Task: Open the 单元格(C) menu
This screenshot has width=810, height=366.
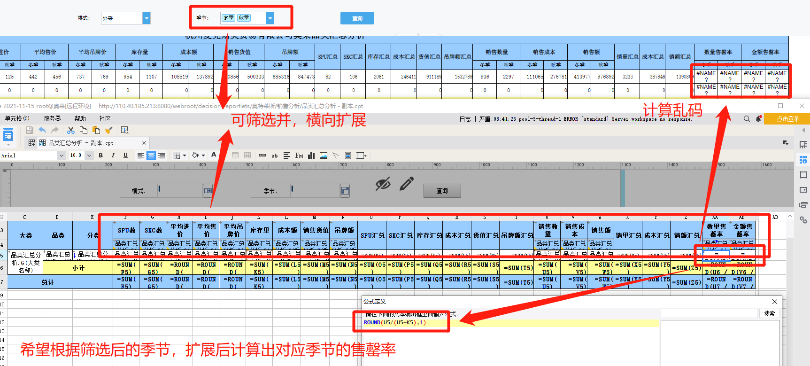Action: [x=17, y=119]
